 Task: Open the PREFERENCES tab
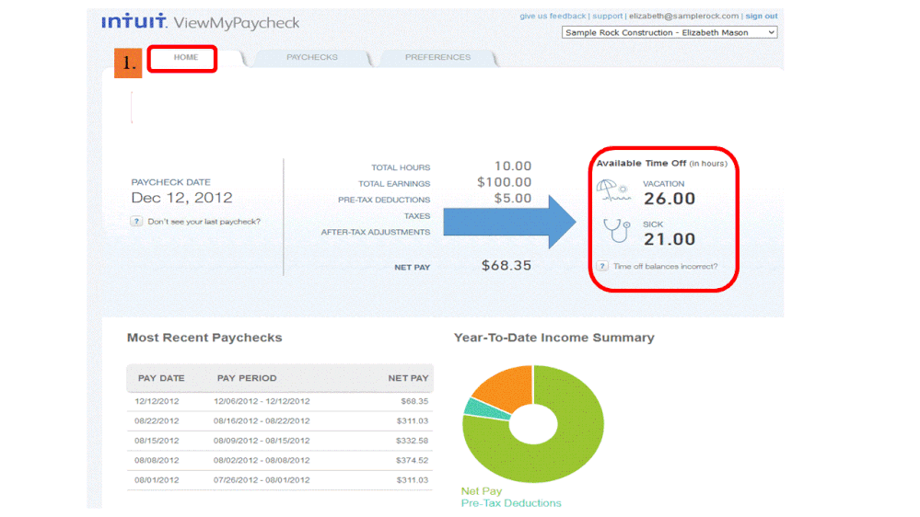tap(437, 57)
